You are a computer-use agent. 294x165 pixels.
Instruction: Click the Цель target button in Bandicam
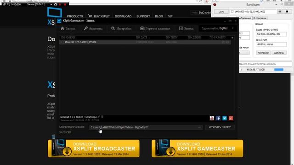click(x=221, y=11)
